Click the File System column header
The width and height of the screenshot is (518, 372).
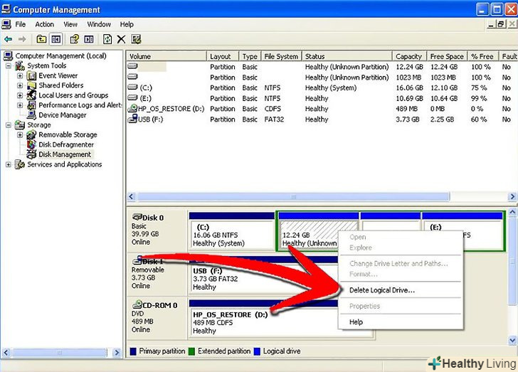[280, 56]
